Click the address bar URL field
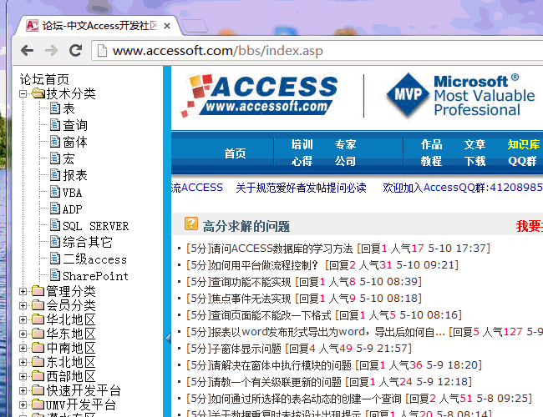 (x=317, y=51)
